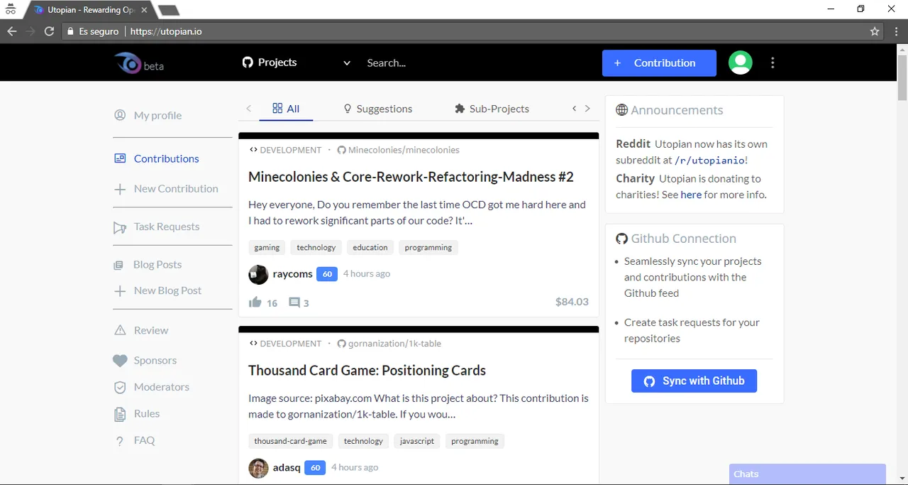Click the address bar URL

click(x=166, y=31)
